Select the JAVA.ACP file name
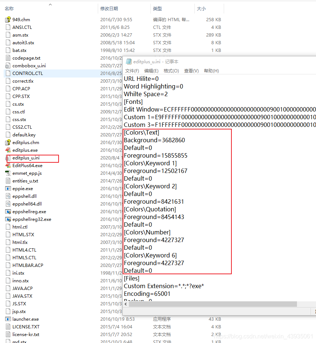Image resolution: width=316 pixels, height=343 pixels. pyautogui.click(x=22, y=288)
